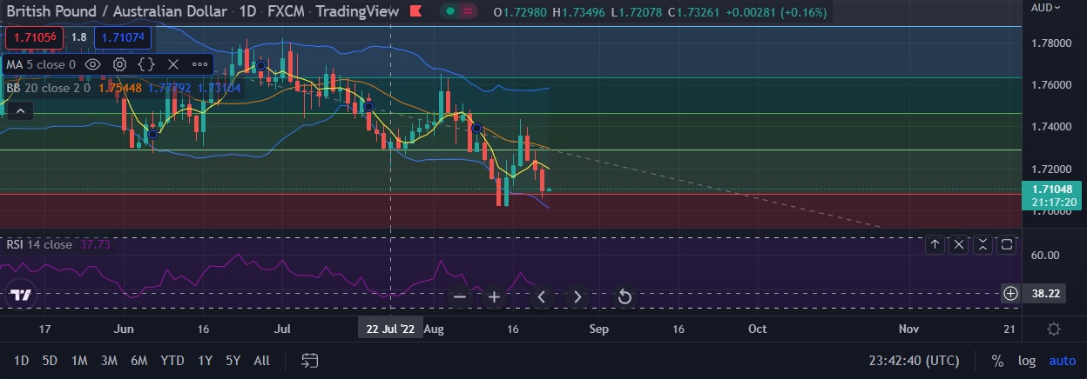The height and width of the screenshot is (379, 1087).
Task: Open timezone menu 23:42:40 (UTC)
Action: tap(914, 360)
